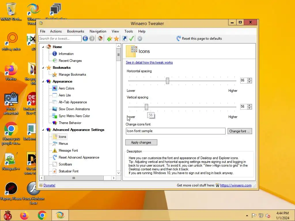295x221 pixels.
Task: Click the Alt+Tab Appearance tree icon
Action: tap(55, 102)
